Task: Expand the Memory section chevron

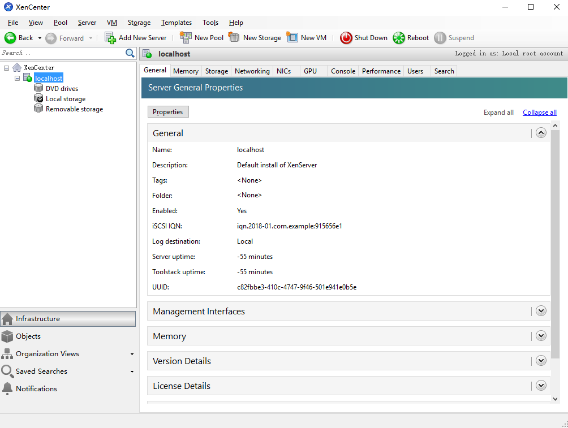Action: [541, 336]
